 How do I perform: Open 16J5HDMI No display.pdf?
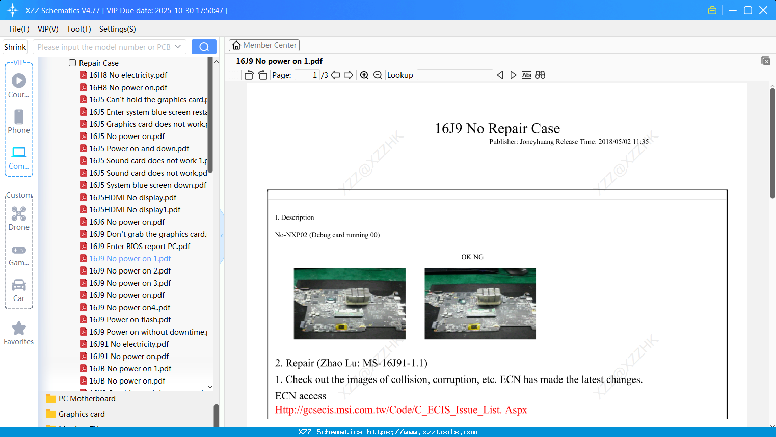coord(133,198)
